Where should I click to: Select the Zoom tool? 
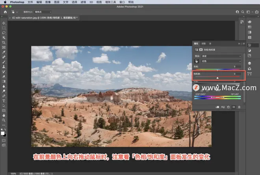(4, 120)
